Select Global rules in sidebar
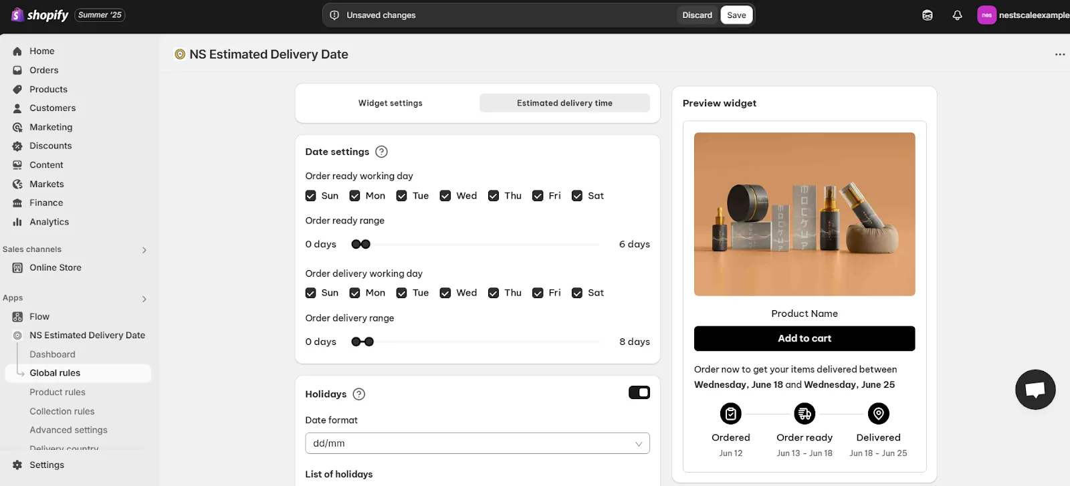The width and height of the screenshot is (1070, 486). click(x=78, y=373)
